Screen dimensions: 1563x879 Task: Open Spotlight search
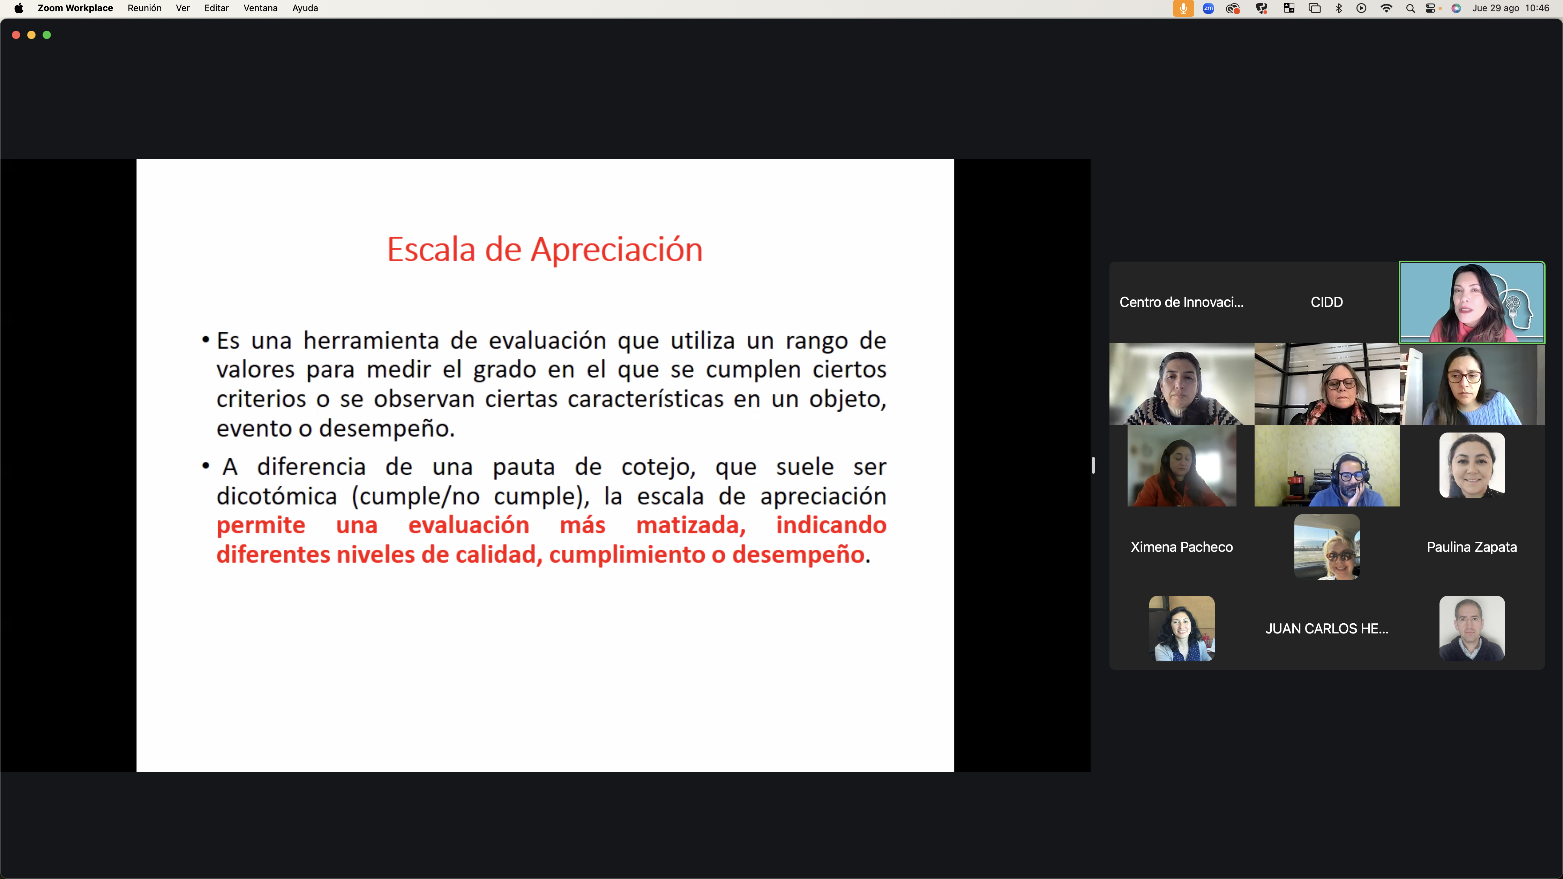tap(1410, 8)
